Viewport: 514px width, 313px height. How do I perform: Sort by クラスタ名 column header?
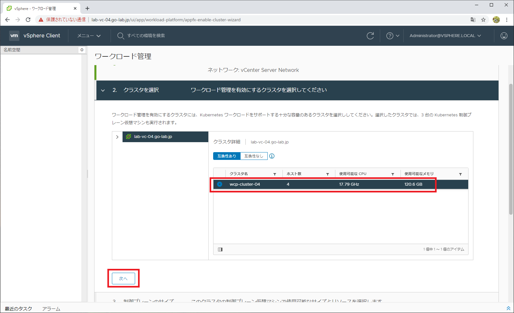pos(239,174)
